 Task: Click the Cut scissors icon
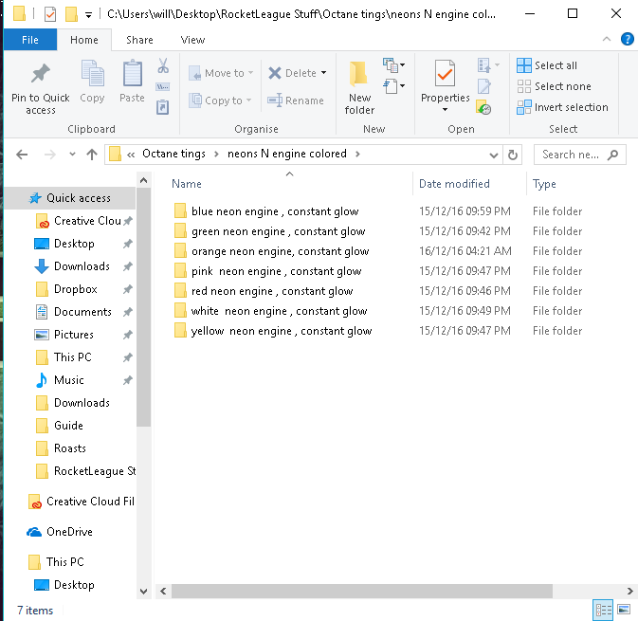[x=163, y=65]
